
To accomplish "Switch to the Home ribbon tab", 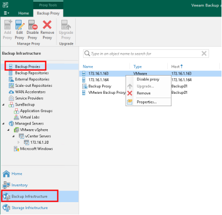I will [24, 13].
